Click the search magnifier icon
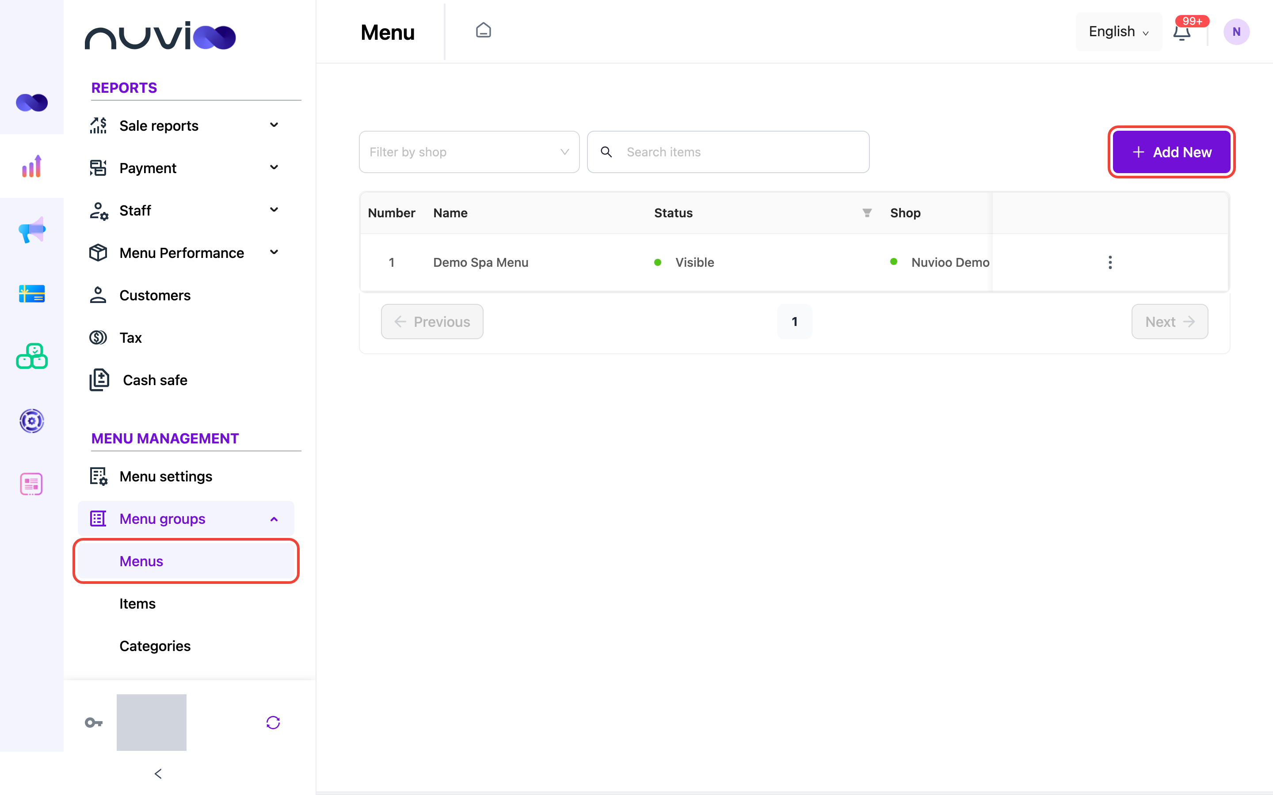The image size is (1273, 795). 606,152
